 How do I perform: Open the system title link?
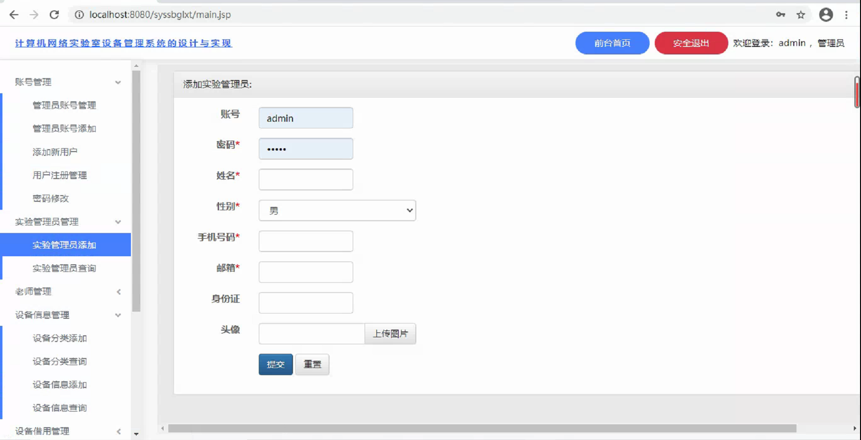tap(123, 43)
